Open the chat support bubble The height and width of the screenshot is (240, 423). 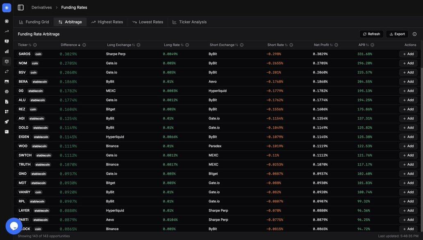coord(14,226)
